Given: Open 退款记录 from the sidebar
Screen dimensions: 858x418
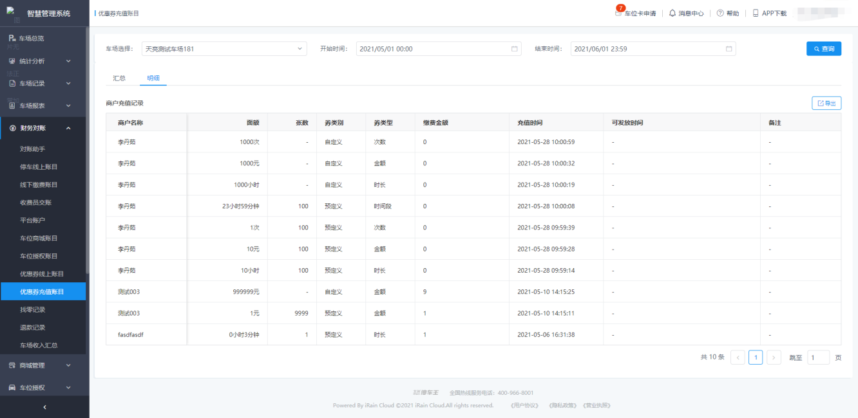Looking at the screenshot, I should pyautogui.click(x=32, y=327).
